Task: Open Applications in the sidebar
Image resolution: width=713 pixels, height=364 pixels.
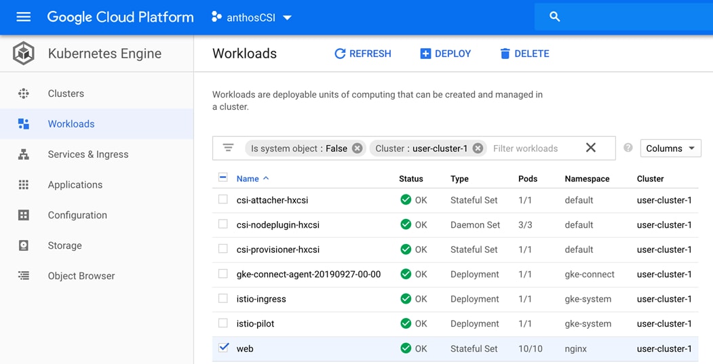Action: point(96,184)
